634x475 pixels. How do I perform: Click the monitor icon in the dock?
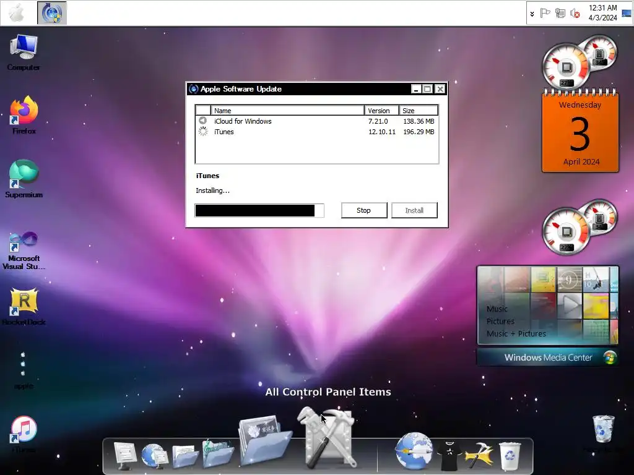point(125,456)
